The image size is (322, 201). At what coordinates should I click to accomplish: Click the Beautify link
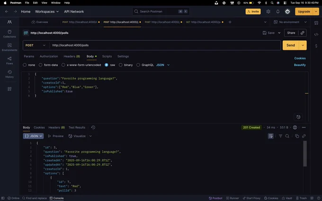300,65
